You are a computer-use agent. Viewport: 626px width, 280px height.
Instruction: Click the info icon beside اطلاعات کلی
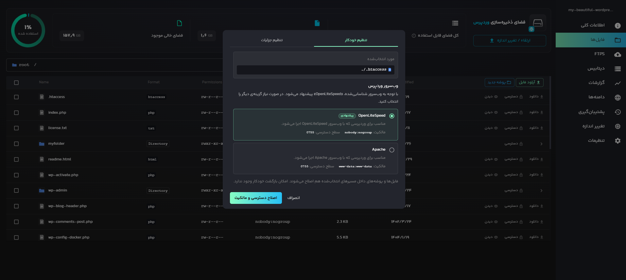(617, 25)
